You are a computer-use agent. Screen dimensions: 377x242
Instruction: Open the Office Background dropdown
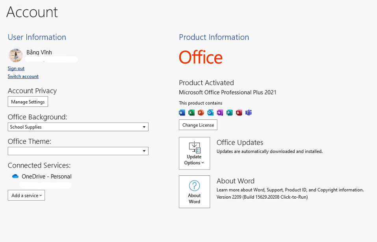point(78,127)
